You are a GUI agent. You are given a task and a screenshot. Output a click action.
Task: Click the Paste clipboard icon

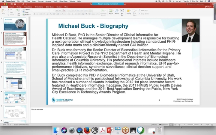(3, 11)
